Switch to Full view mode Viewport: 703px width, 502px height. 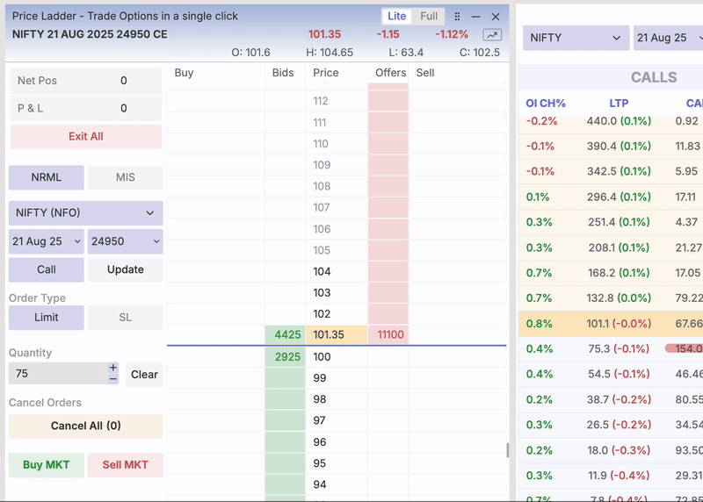coord(429,17)
